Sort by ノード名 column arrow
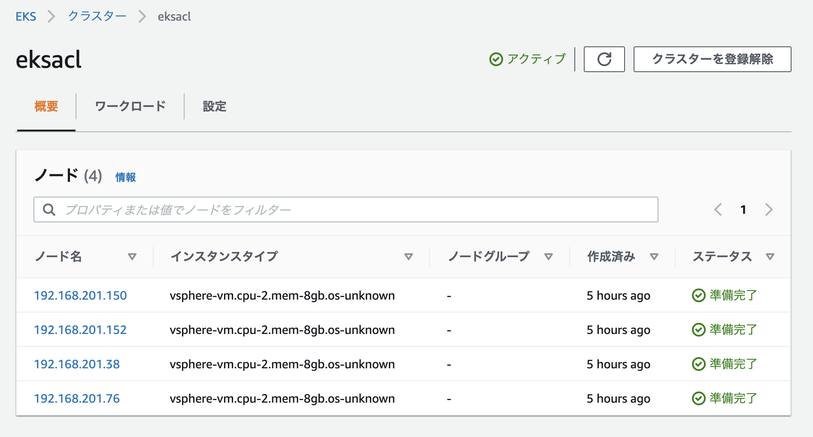The height and width of the screenshot is (437, 813). [x=132, y=257]
